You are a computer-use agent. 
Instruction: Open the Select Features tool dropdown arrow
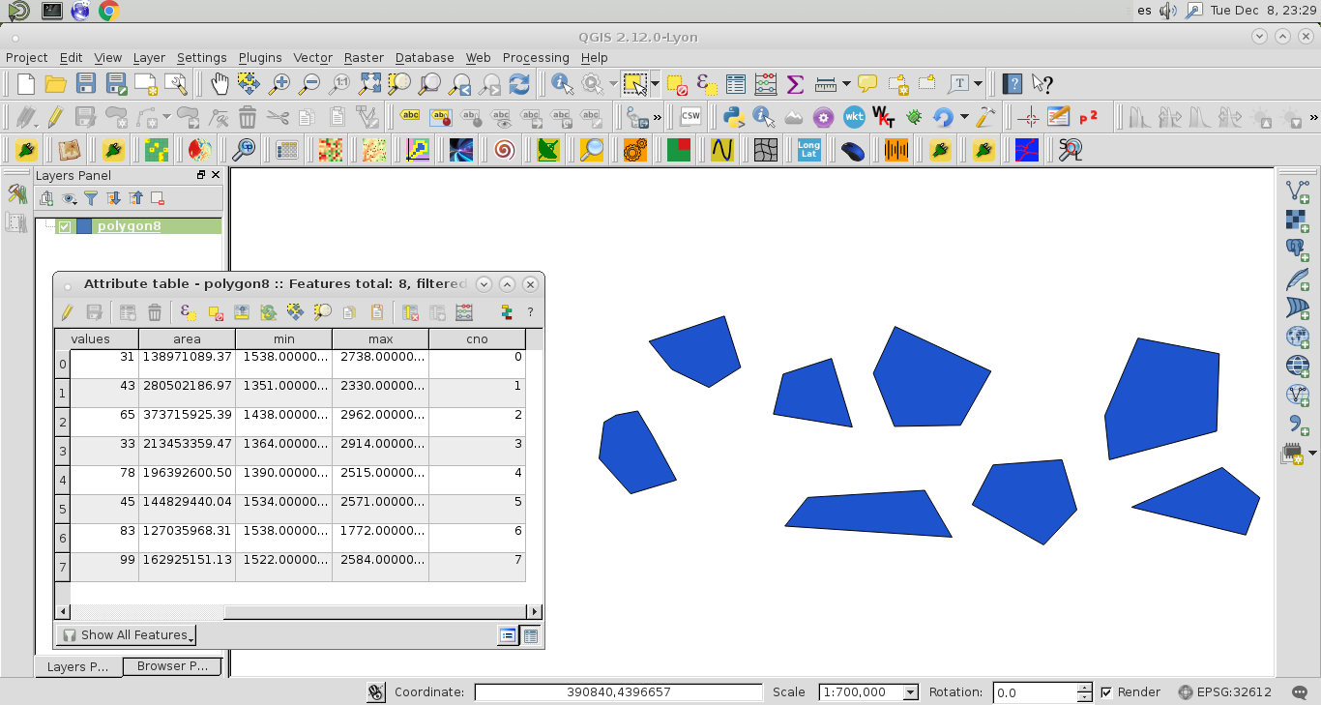[655, 84]
